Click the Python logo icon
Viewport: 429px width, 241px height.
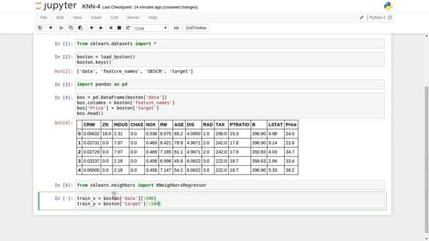coord(388,6)
